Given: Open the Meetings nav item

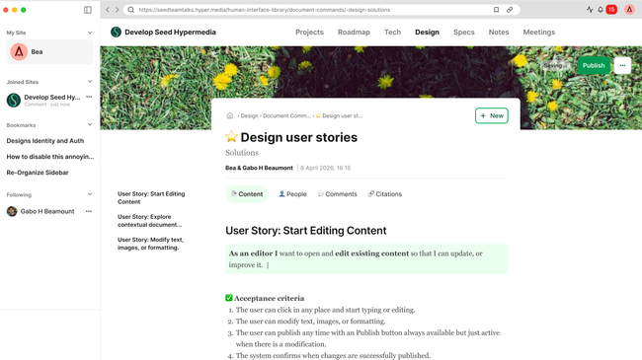Looking at the screenshot, I should coord(539,32).
